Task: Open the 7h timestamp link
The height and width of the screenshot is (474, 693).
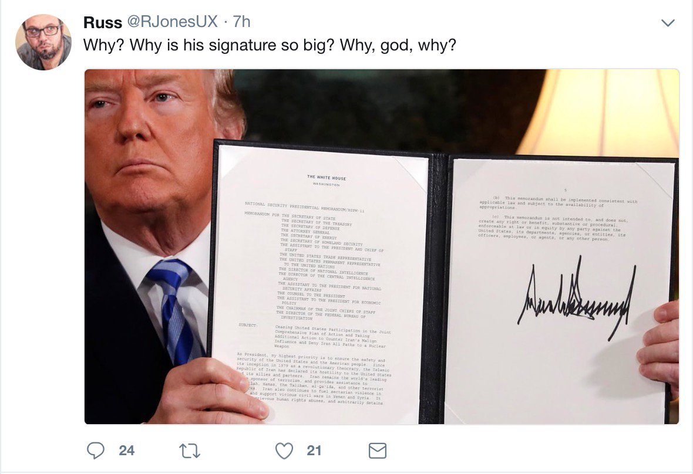Action: (241, 22)
